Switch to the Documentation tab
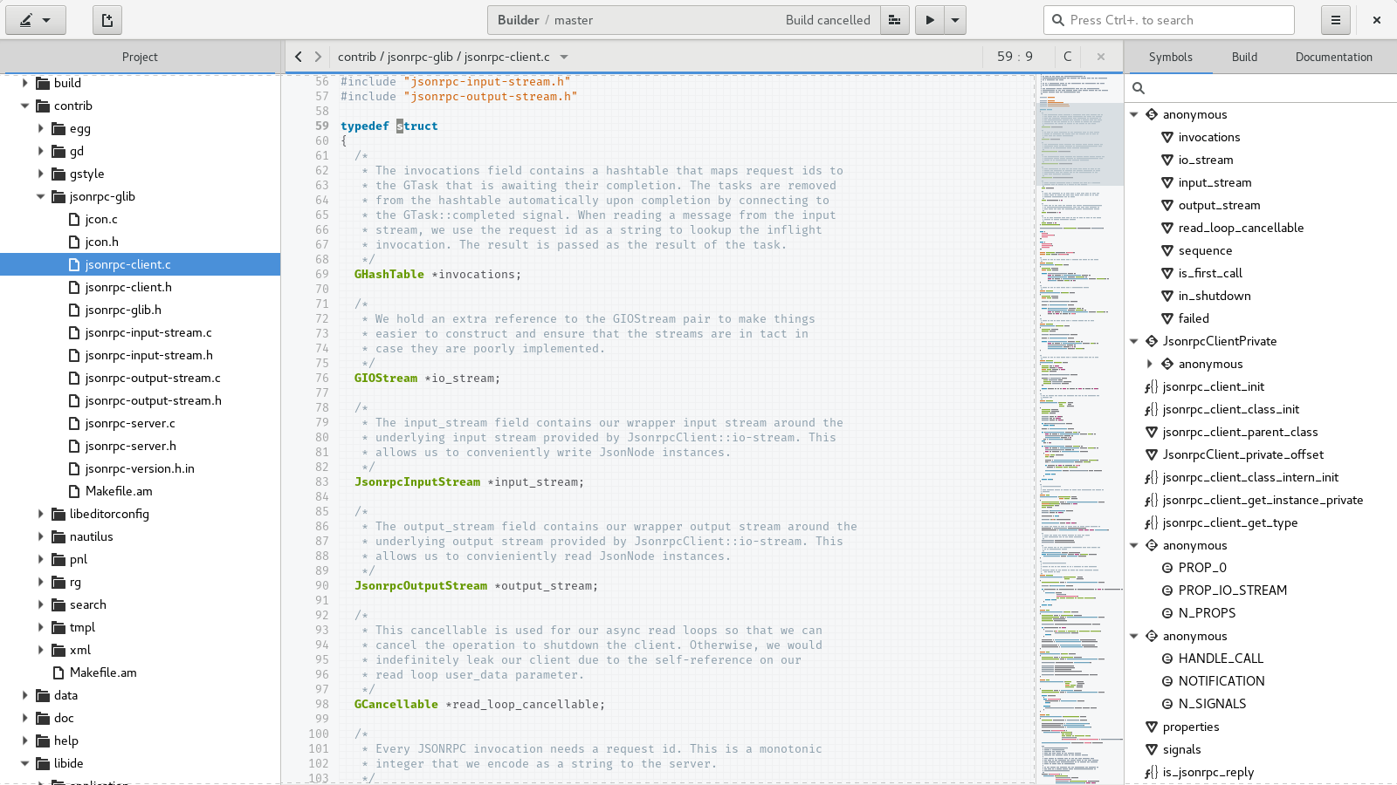Image resolution: width=1397 pixels, height=785 pixels. pos(1333,57)
